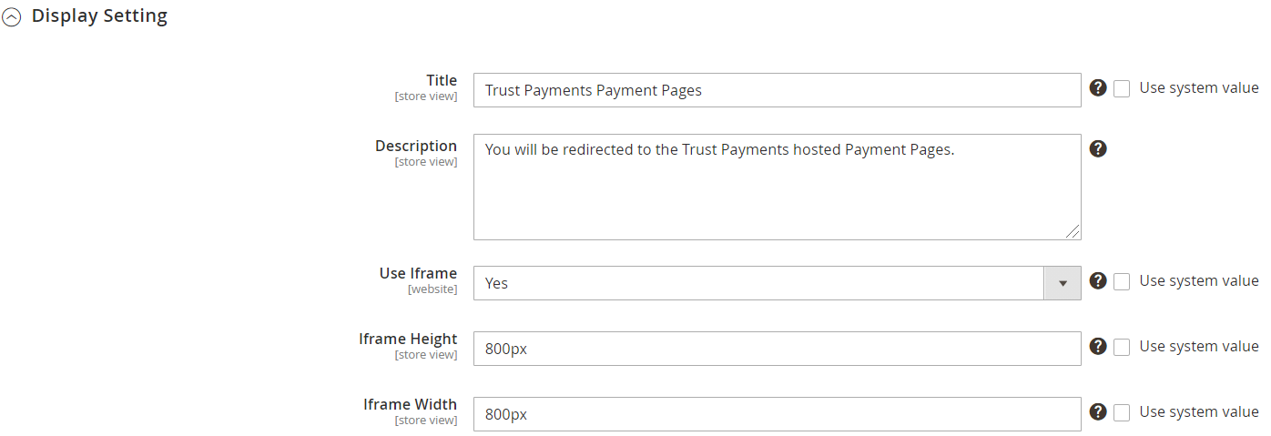Viewport: 1271px width, 436px height.
Task: Click the "Use system value" label for Title
Action: pos(1198,88)
